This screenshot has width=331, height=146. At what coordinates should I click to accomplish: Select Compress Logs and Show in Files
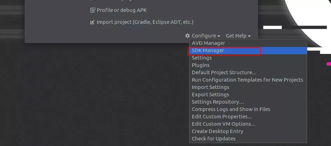(231, 109)
